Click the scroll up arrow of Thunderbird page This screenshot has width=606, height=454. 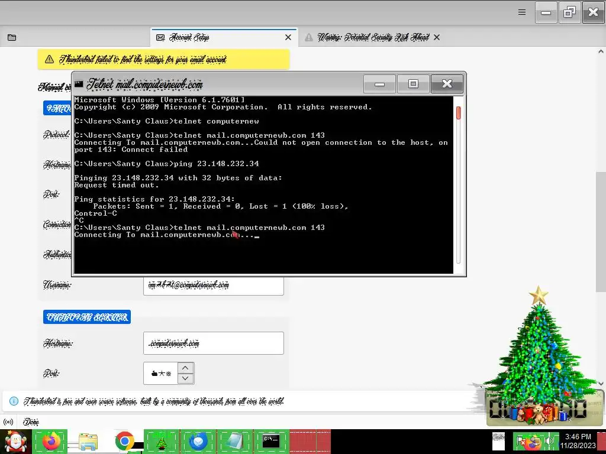(601, 52)
